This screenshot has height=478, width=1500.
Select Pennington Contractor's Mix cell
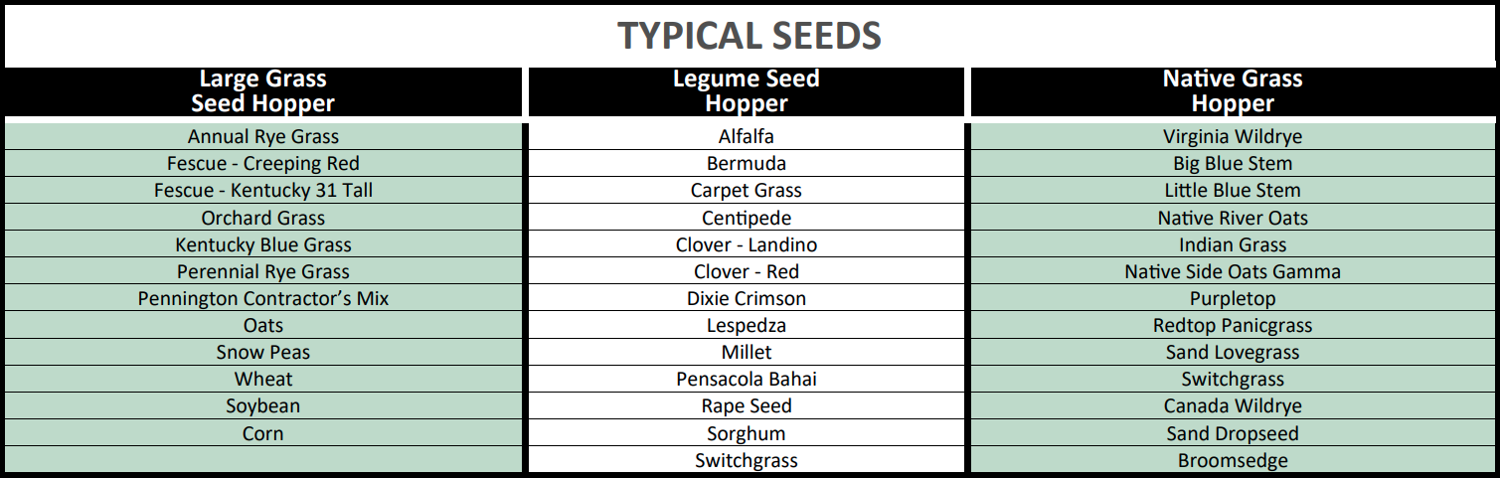(x=263, y=298)
